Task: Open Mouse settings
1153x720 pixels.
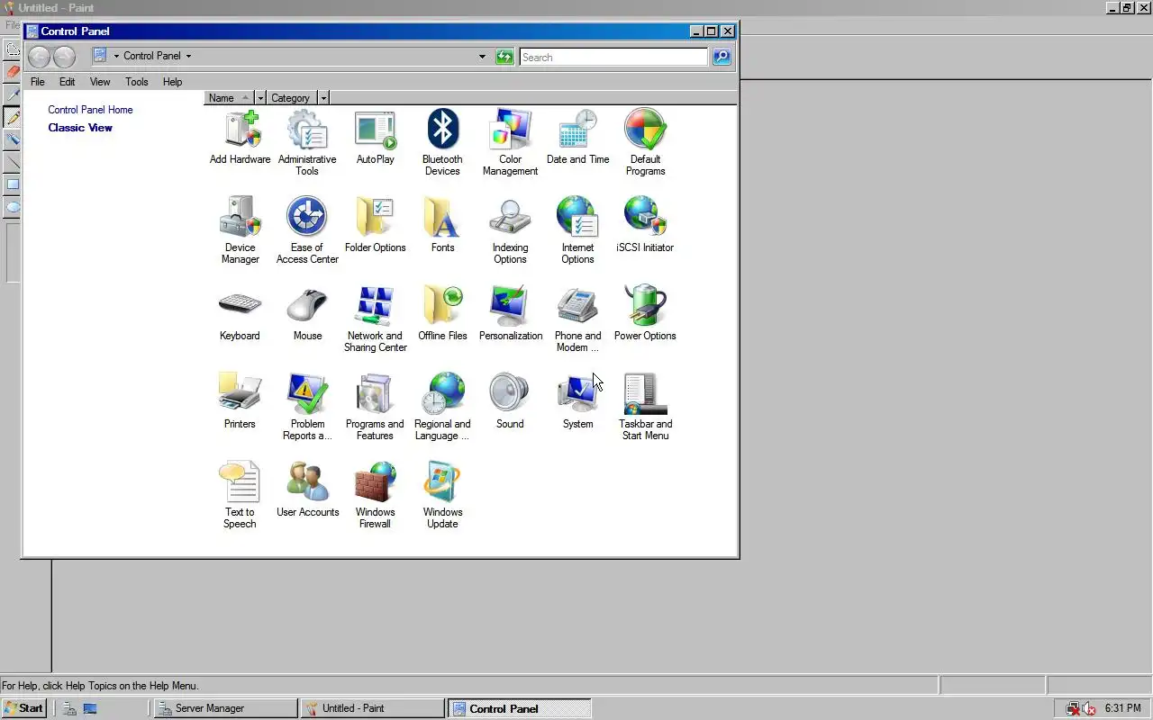Action: click(307, 314)
